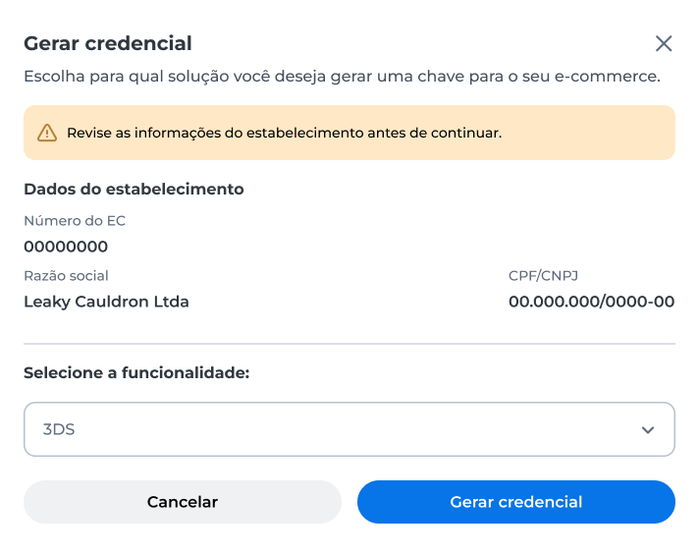Click the warning triangle icon

47,133
